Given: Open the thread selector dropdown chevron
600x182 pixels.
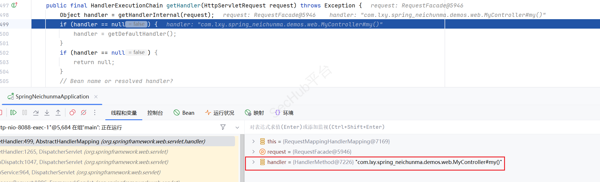Looking at the screenshot, I should click(x=237, y=128).
